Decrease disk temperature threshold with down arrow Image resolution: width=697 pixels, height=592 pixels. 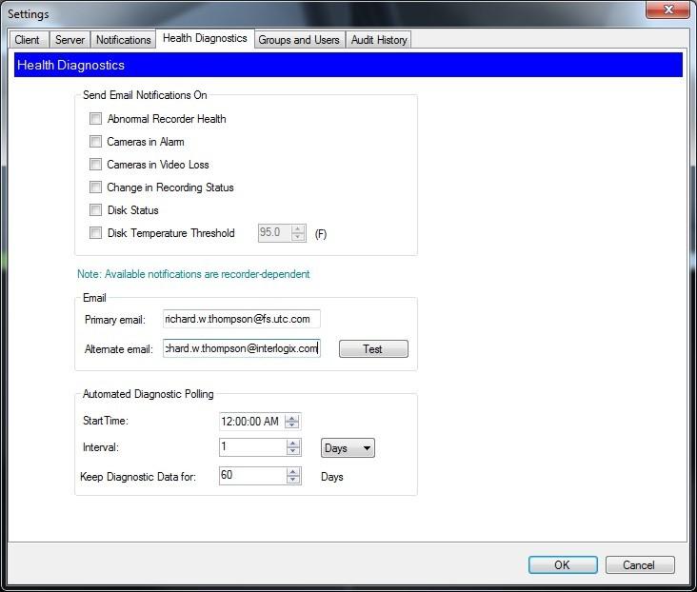(x=298, y=237)
